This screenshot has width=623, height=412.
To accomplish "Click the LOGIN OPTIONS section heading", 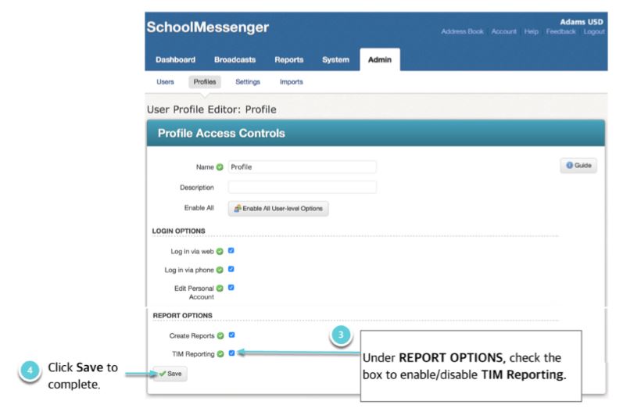I will [x=179, y=231].
